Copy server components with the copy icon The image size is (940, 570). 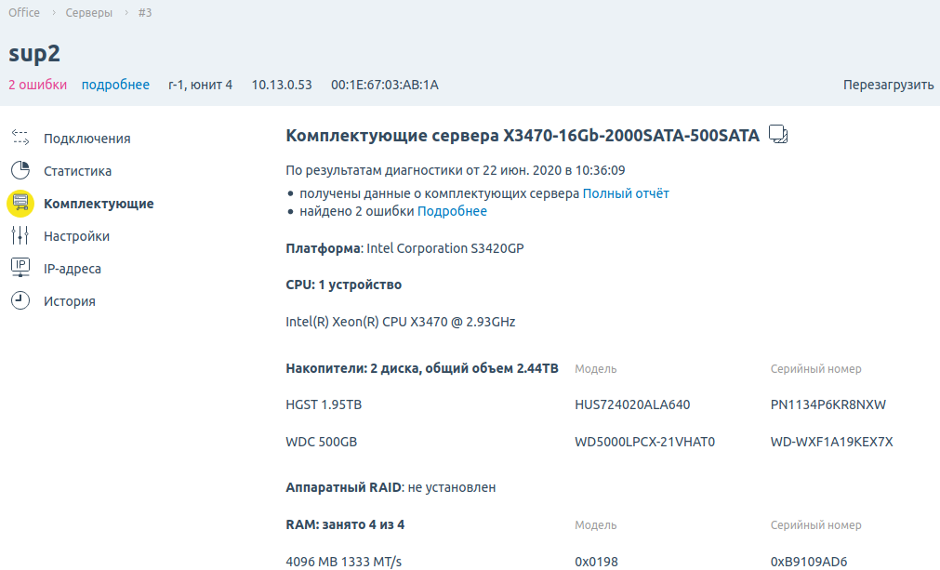tap(778, 134)
